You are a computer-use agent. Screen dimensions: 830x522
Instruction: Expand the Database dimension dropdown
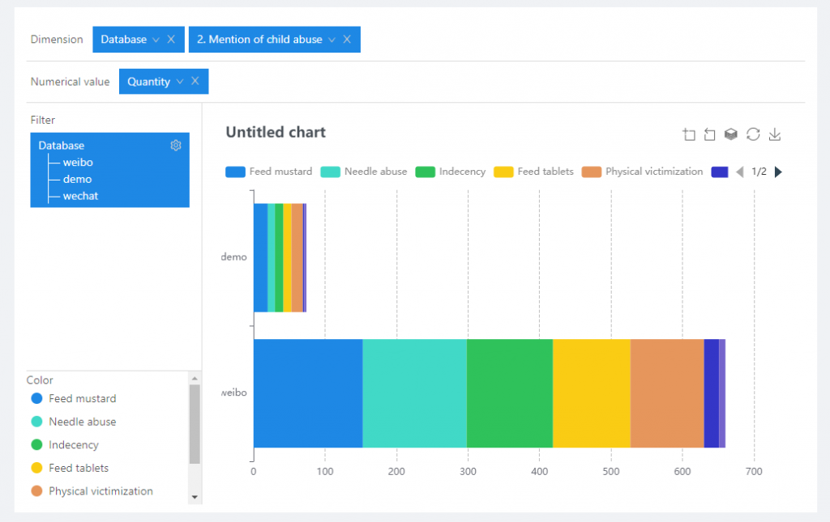tap(156, 40)
